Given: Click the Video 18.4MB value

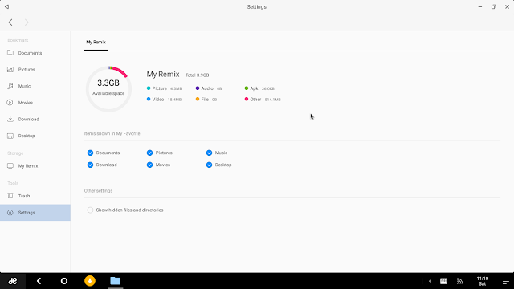Looking at the screenshot, I should pos(174,100).
